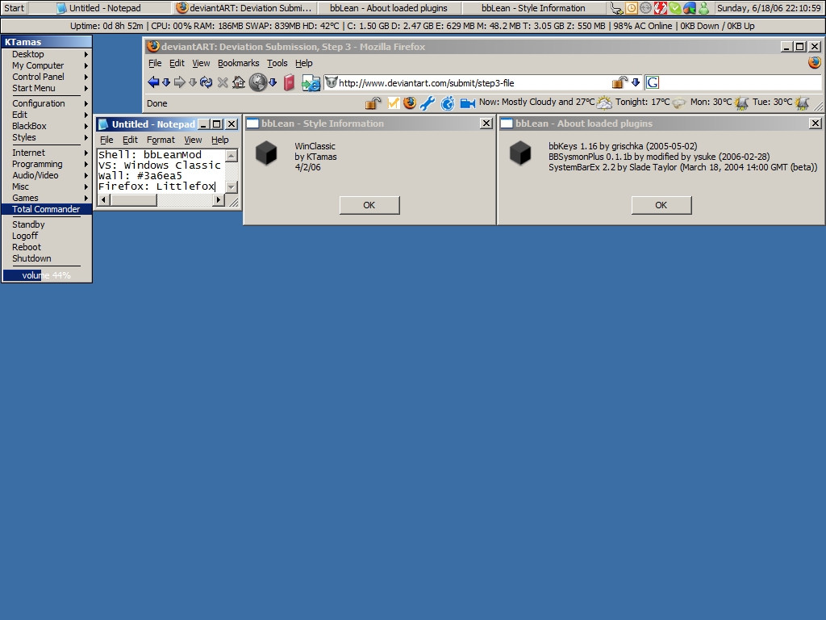This screenshot has width=826, height=620.
Task: Switch to bbLean About loaded plugins taskbar button
Action: (x=390, y=8)
